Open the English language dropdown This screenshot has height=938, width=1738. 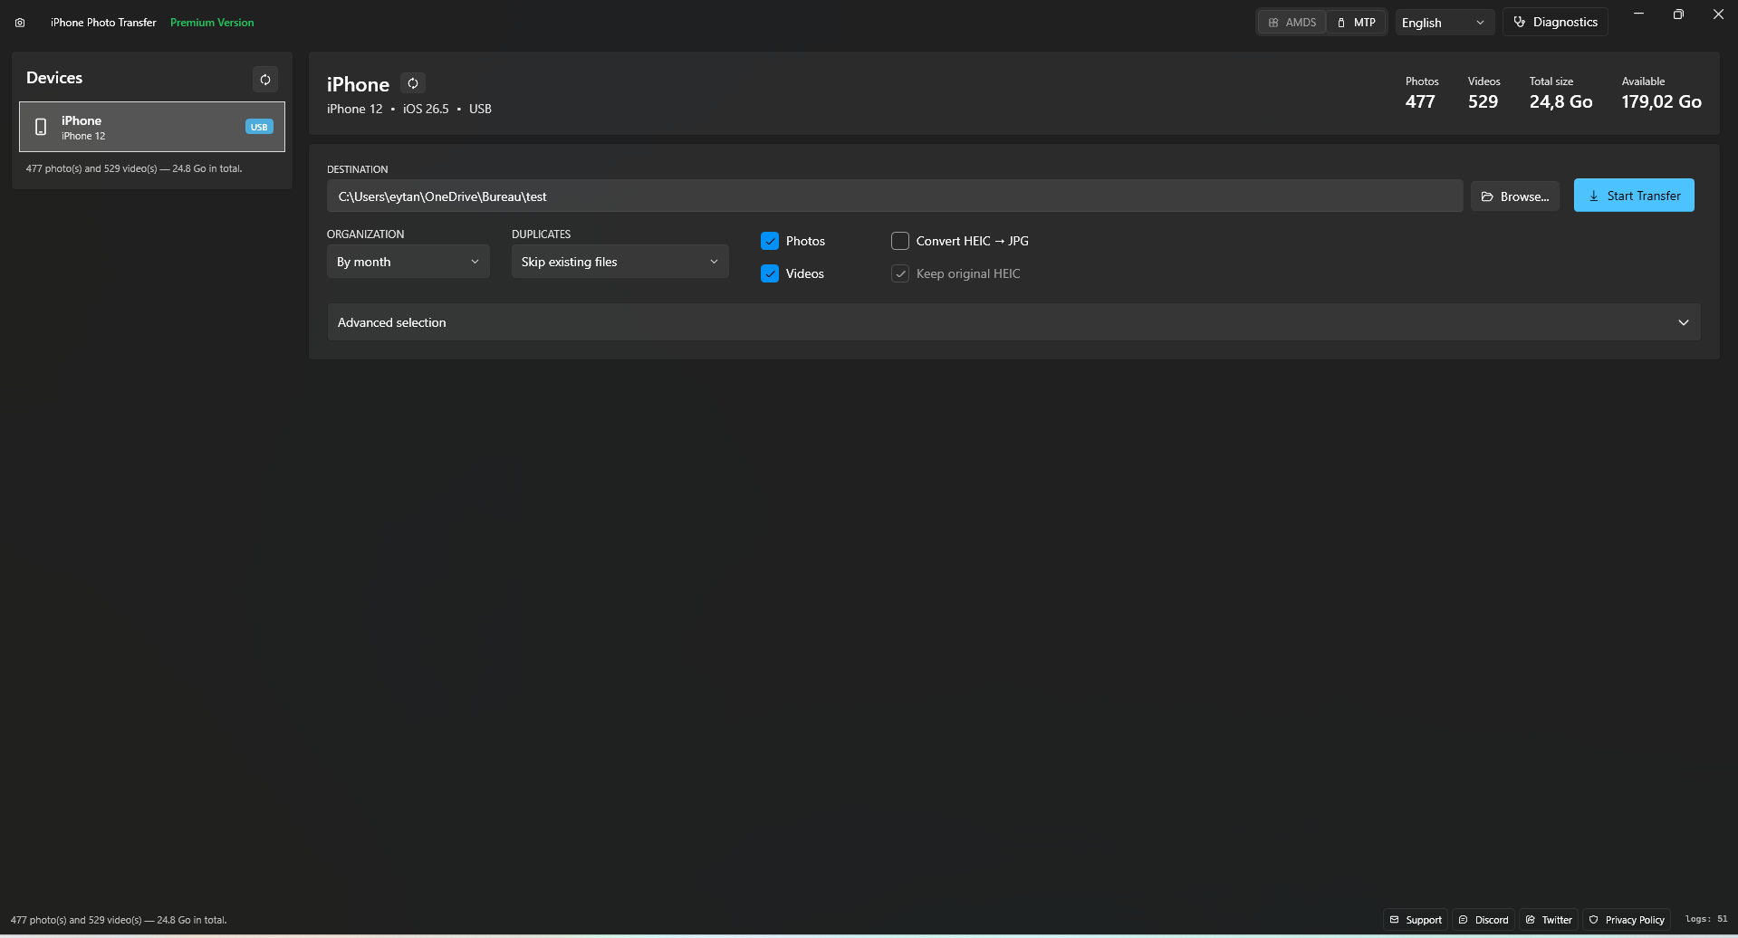tap(1444, 23)
